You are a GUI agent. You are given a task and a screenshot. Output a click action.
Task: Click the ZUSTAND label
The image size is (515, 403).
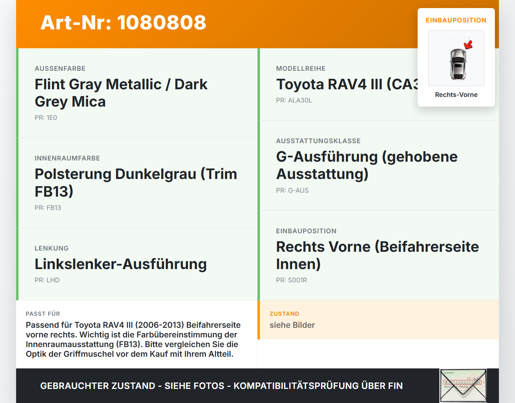(284, 314)
